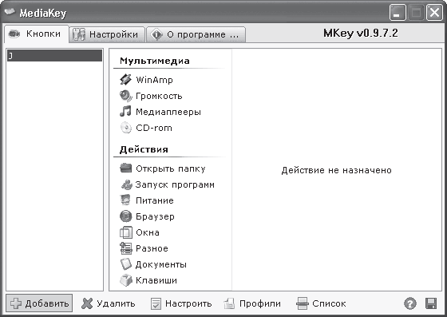447x317 pixels.
Task: Click the Список button
Action: coord(321,303)
